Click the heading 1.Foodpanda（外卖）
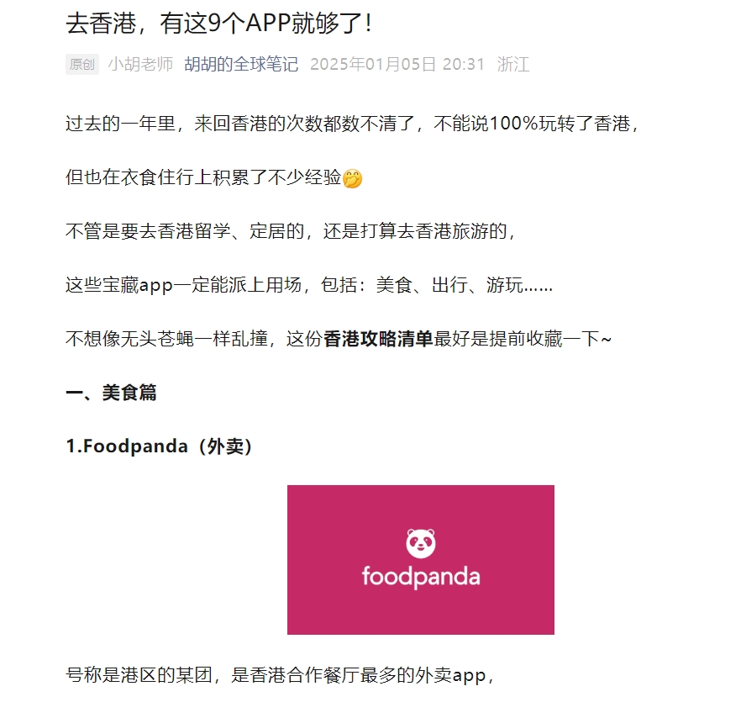 click(160, 446)
